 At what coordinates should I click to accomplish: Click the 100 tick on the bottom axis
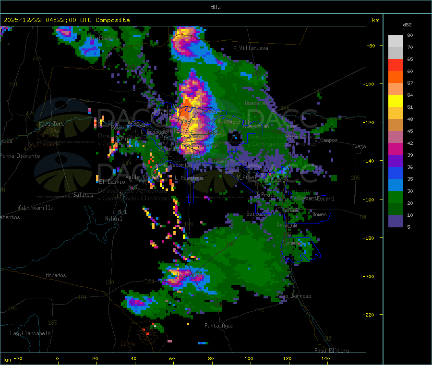tap(249, 358)
